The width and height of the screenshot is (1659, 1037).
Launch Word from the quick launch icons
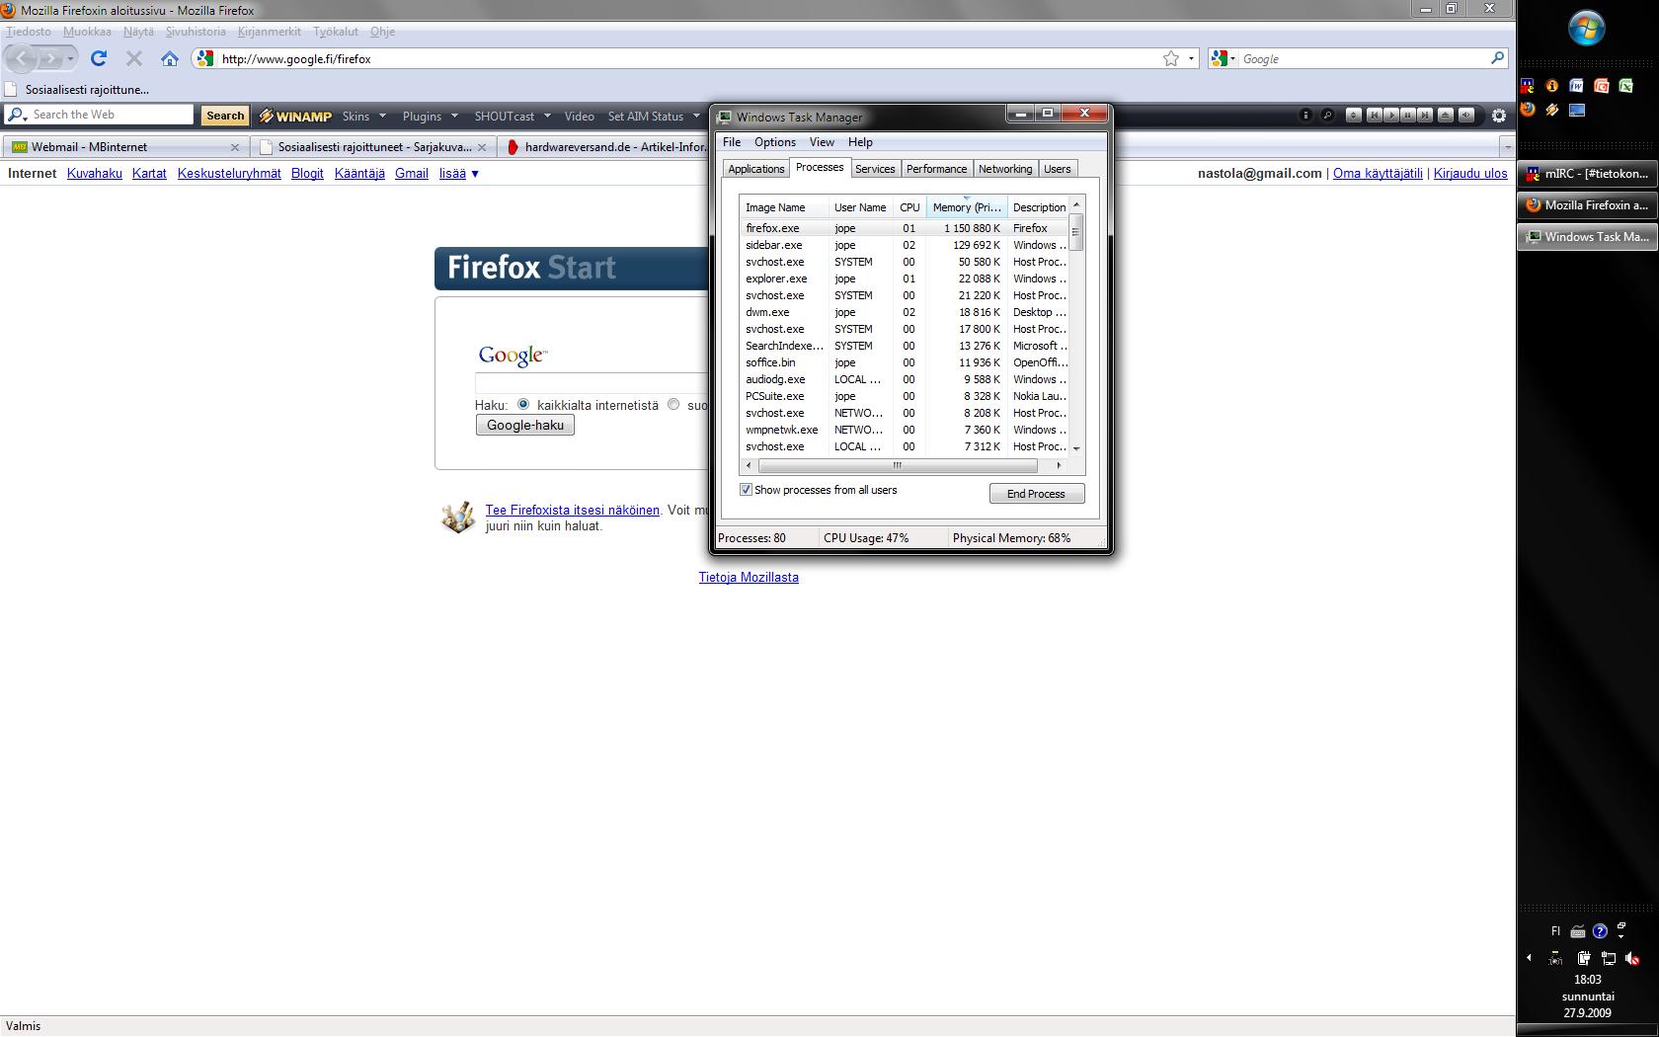tap(1577, 86)
